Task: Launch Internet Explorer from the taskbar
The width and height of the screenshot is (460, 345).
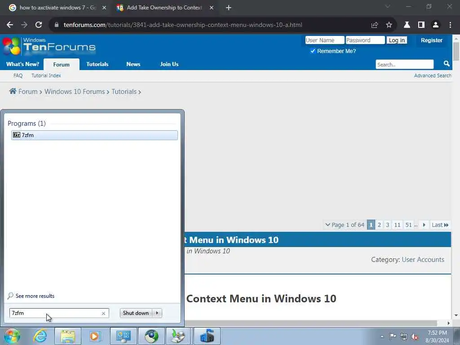Action: tap(40, 336)
